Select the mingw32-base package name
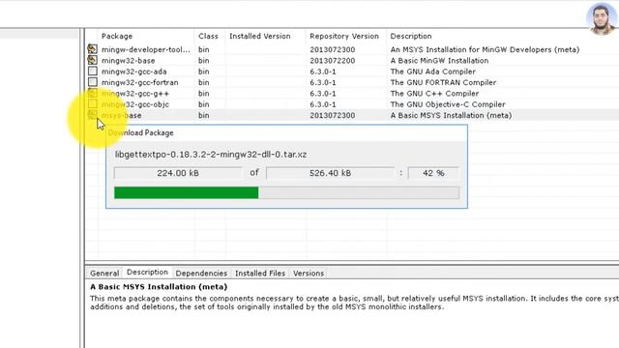619x348 pixels. tap(129, 60)
